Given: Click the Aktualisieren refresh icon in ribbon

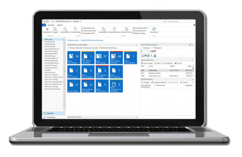Looking at the screenshot, I should pos(154,29).
